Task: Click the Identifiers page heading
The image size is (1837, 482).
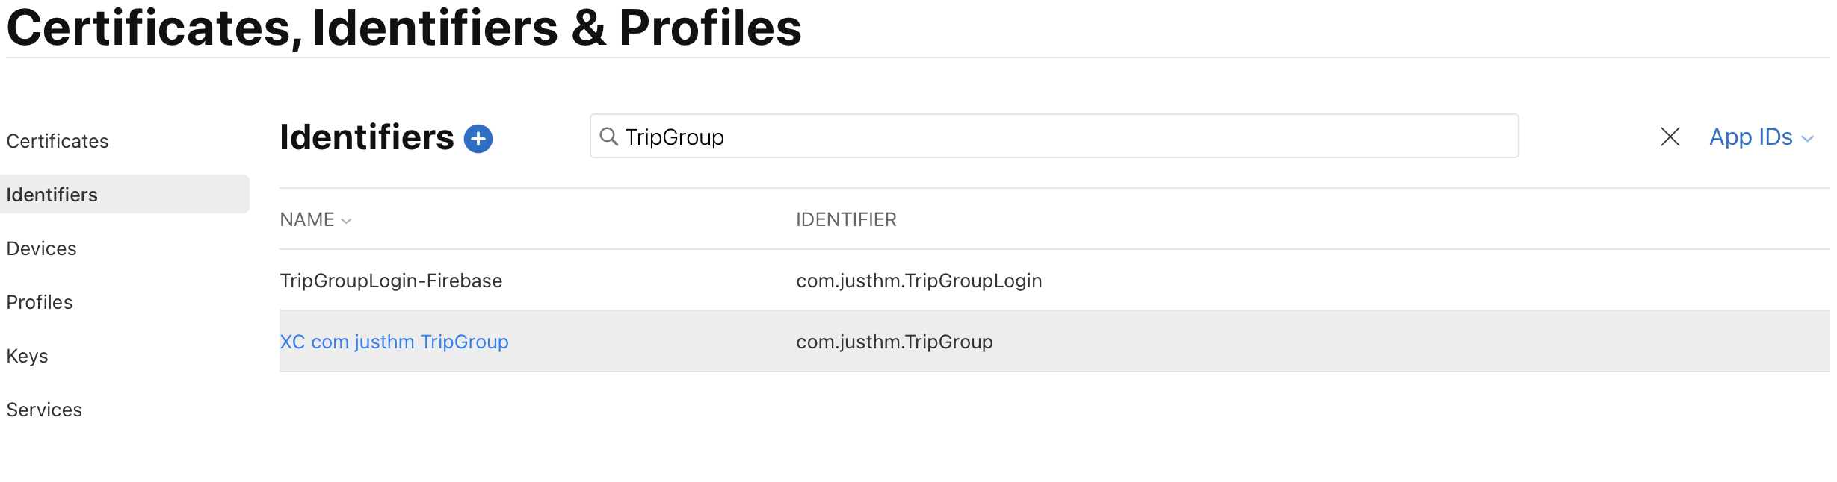Action: [x=365, y=137]
